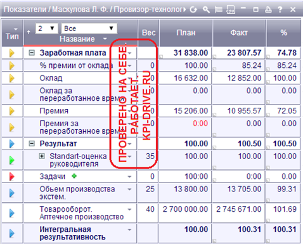Open row menu arrow for Обьем производства экстем.

point(129,189)
